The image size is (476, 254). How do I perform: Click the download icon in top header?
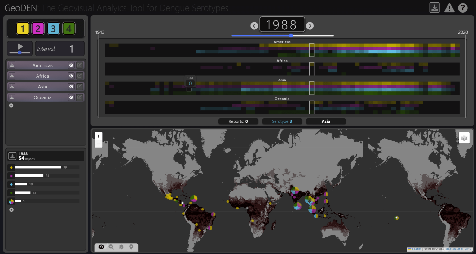(x=434, y=8)
